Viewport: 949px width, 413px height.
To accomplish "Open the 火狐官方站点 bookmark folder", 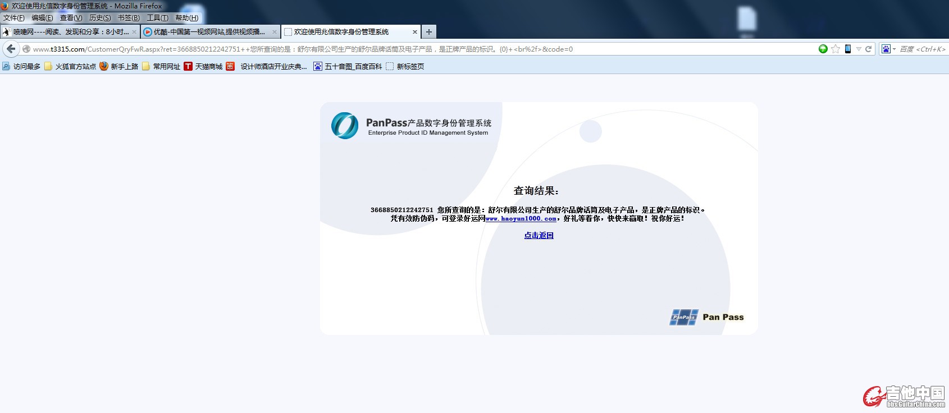I will click(x=70, y=66).
